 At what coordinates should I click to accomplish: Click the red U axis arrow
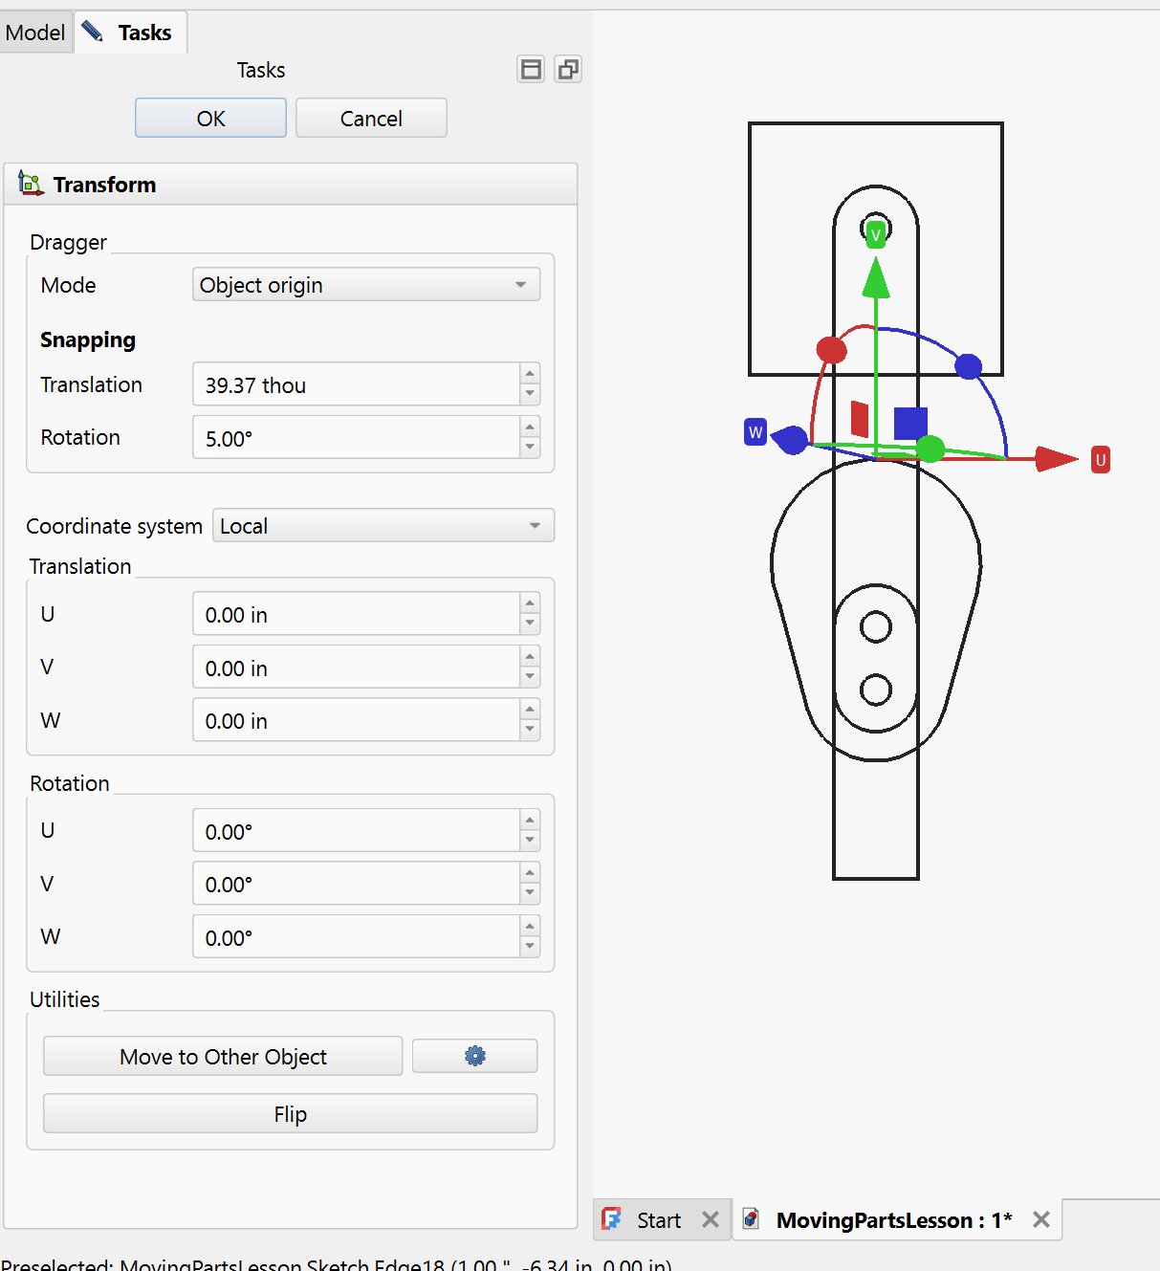point(1057,459)
